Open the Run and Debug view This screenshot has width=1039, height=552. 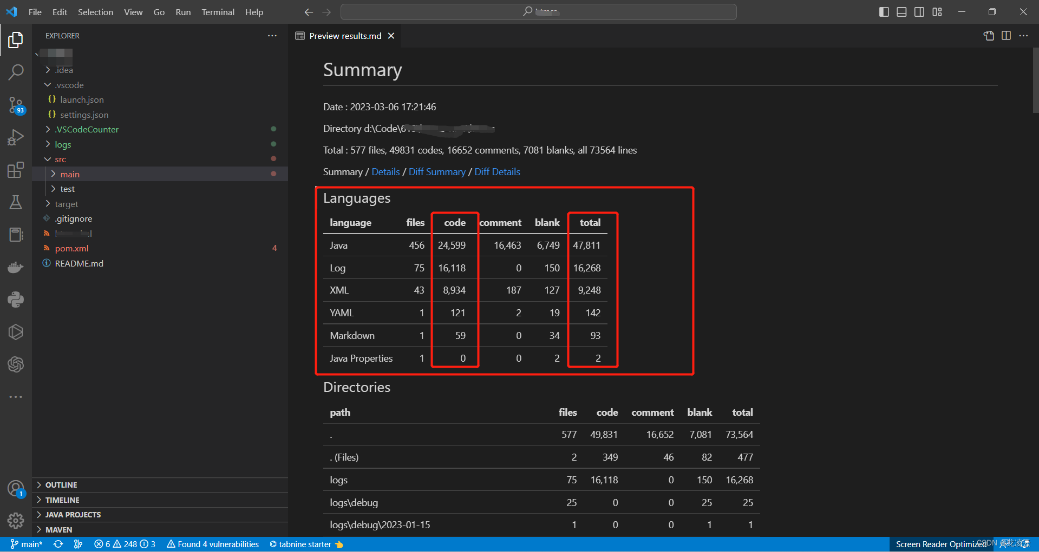click(16, 137)
